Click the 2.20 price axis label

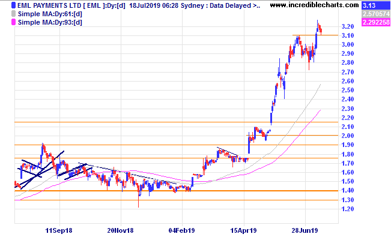348,118
